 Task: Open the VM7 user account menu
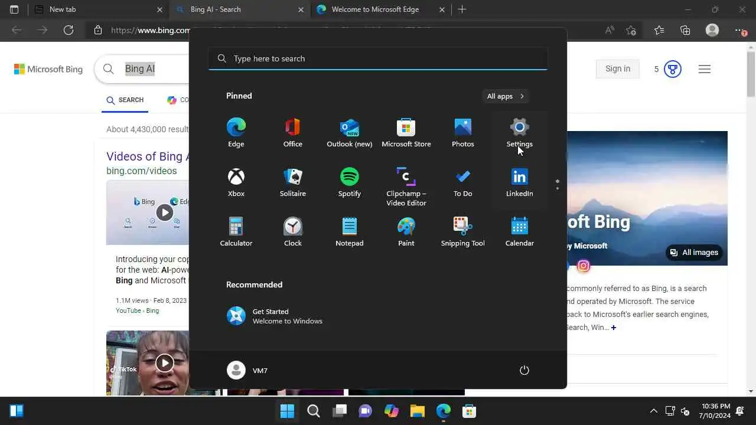[247, 370]
